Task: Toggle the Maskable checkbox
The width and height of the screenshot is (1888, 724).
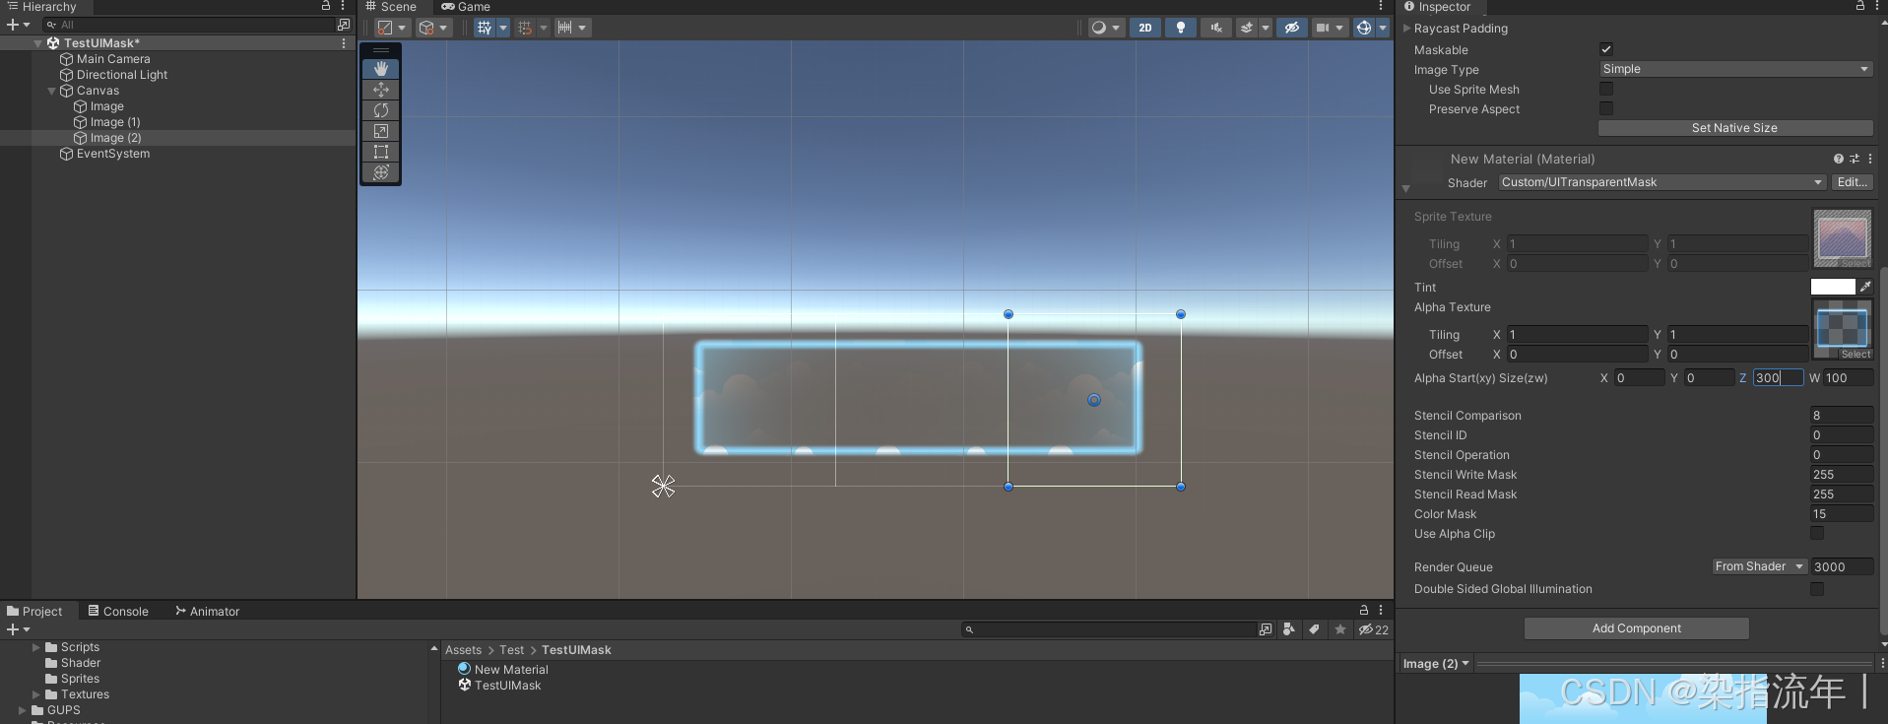Action: (x=1606, y=49)
